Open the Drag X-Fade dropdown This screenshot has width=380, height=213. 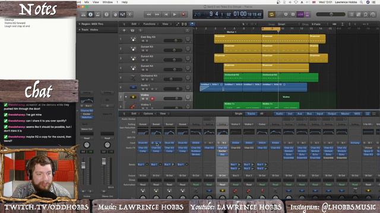316,24
